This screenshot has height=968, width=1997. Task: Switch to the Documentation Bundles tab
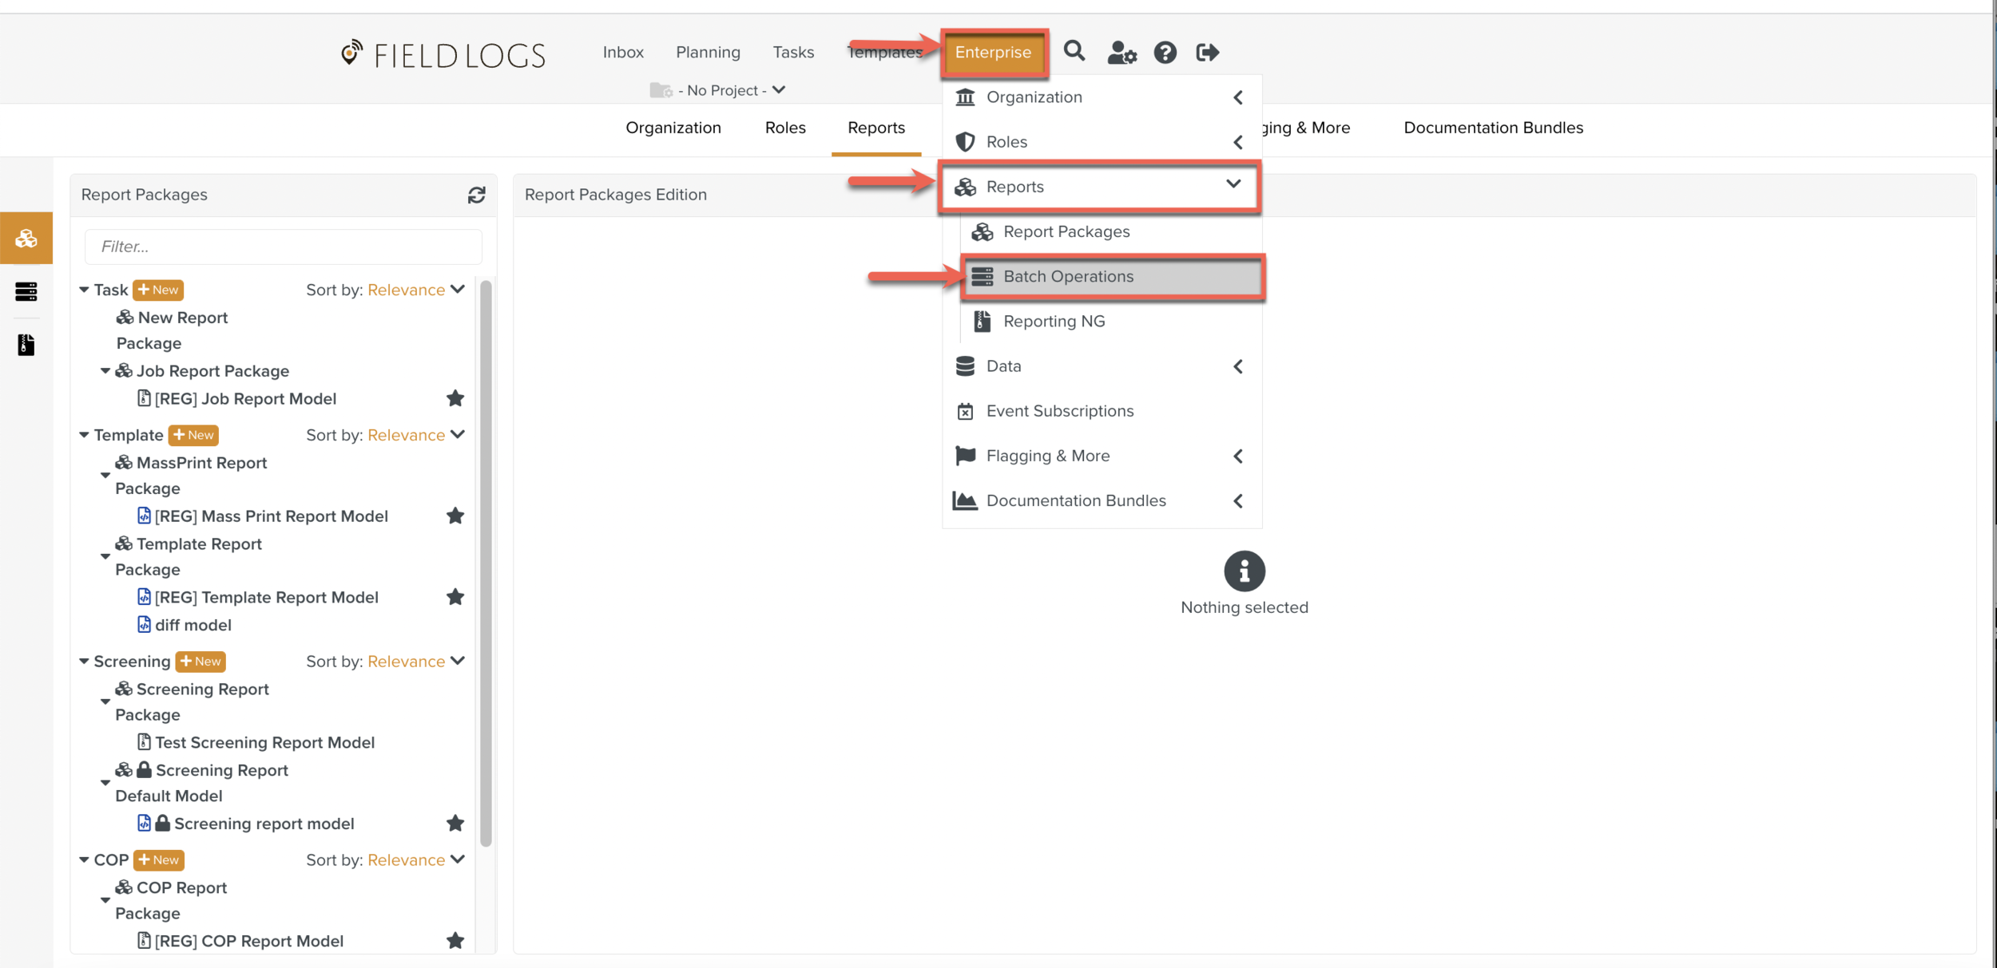(x=1493, y=128)
